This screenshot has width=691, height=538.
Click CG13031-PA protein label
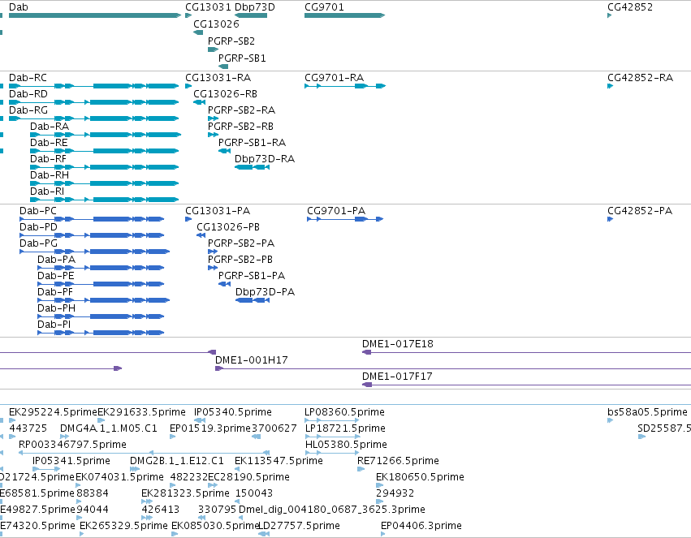218,211
